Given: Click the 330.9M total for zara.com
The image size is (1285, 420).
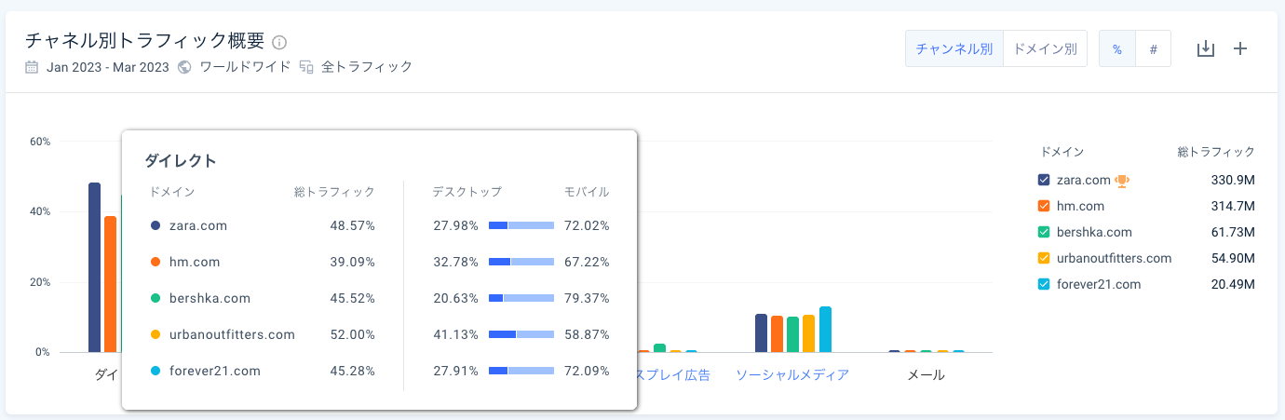Looking at the screenshot, I should 1231,180.
